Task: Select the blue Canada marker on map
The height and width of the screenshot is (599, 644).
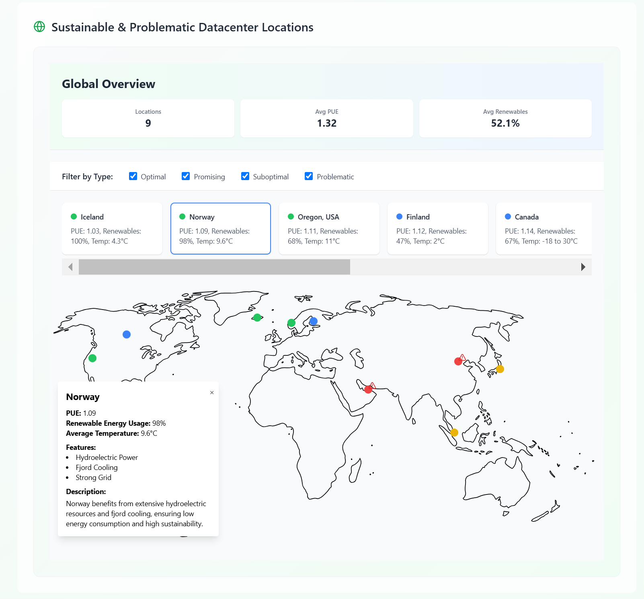Action: [x=127, y=334]
